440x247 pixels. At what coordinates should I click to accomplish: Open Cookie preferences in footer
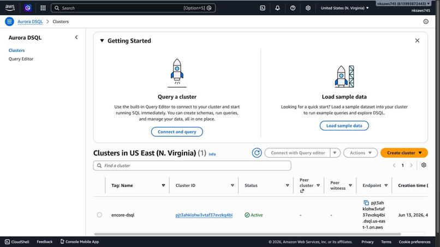pyautogui.click(x=414, y=242)
